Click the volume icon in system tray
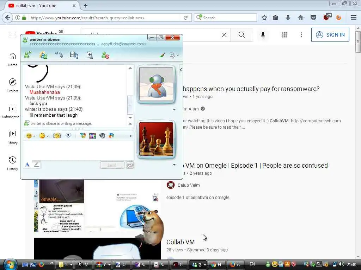 [342, 264]
